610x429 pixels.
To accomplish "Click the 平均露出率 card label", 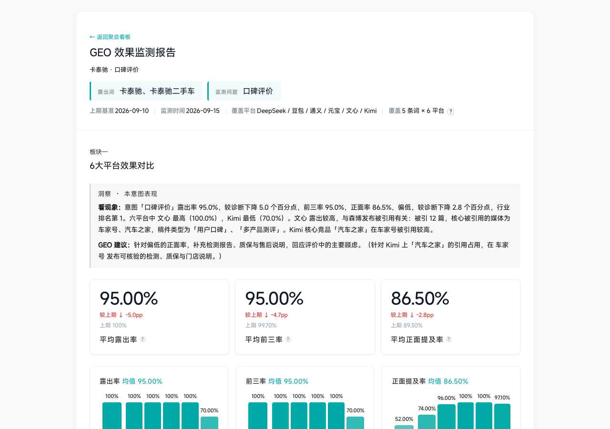I will [x=118, y=339].
